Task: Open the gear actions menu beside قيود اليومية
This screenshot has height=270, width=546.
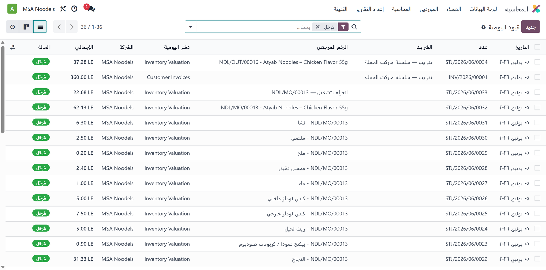Action: (x=483, y=27)
